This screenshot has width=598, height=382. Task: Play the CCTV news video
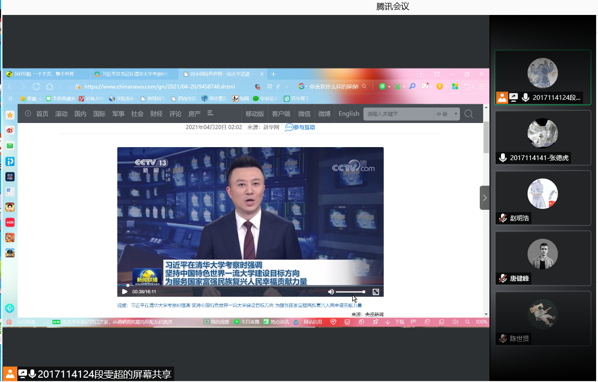[x=125, y=292]
